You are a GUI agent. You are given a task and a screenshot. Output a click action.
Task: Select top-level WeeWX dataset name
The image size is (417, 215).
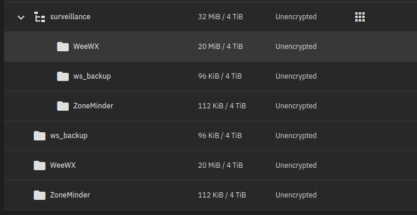[63, 165]
